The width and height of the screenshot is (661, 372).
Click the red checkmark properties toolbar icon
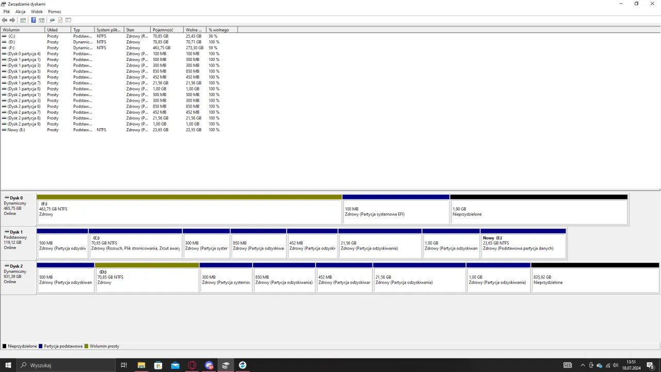click(60, 20)
